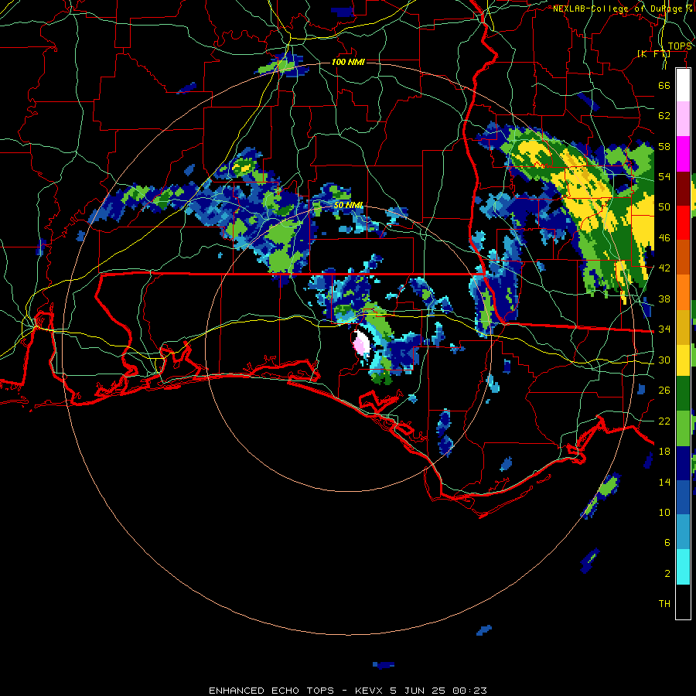Screen dimensions: 696x696
Task: Click the "54" legend value
Action: (x=664, y=176)
